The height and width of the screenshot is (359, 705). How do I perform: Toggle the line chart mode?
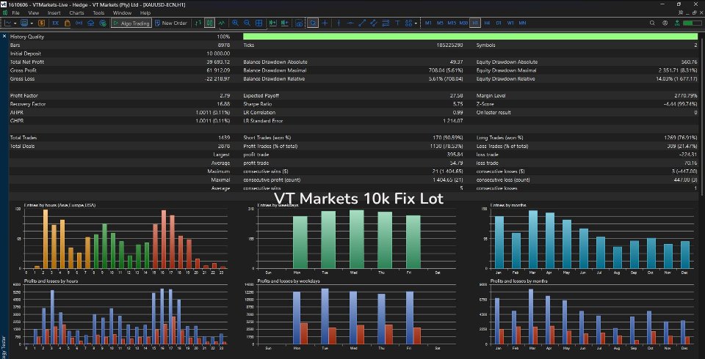tap(222, 23)
